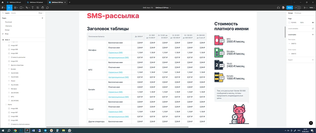
Task: Open WhatsApp from the taskbar
Action: (x=70, y=130)
